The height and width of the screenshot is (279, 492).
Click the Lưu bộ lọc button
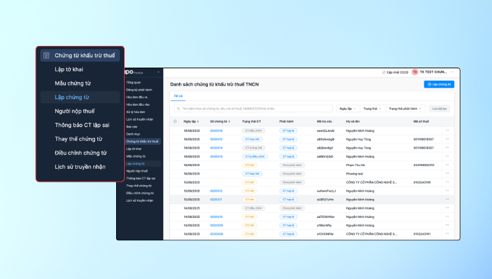(x=440, y=108)
